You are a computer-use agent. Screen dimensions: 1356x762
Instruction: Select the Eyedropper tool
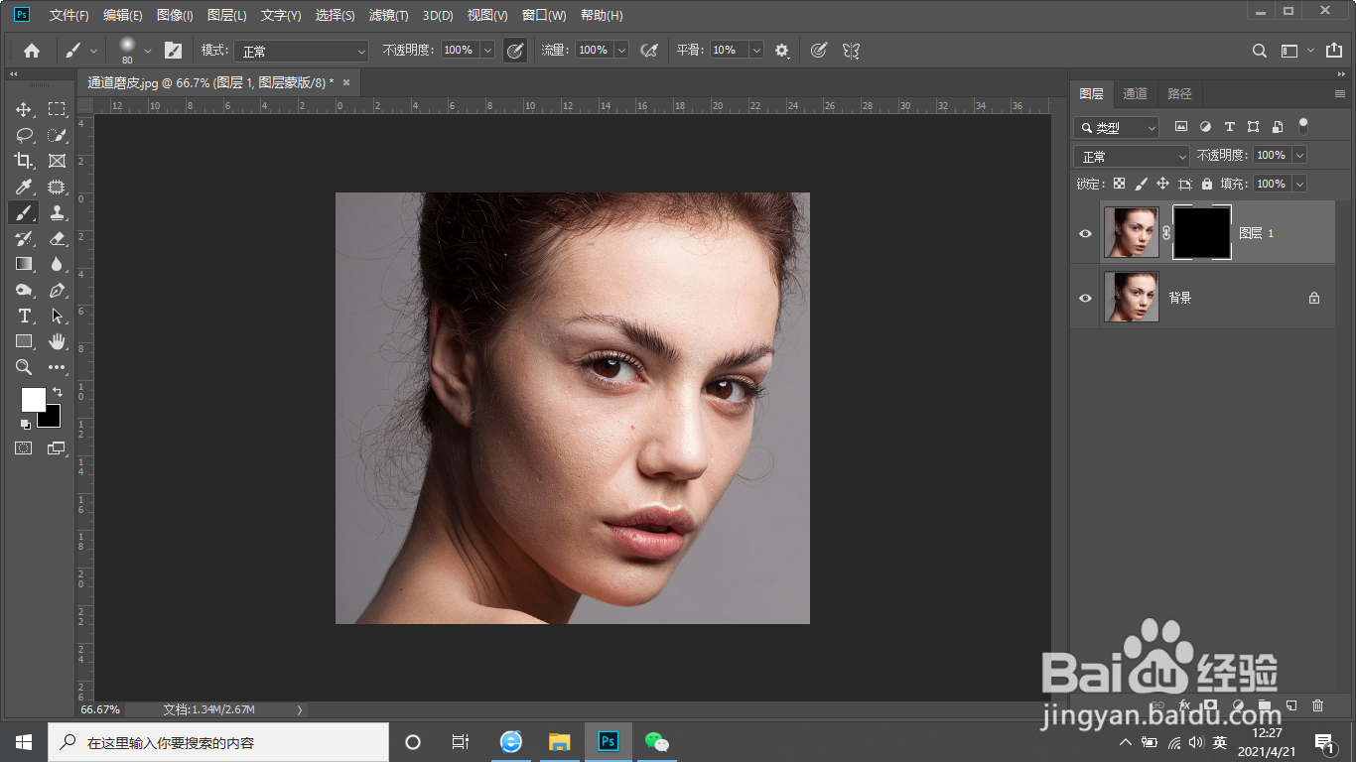tap(24, 187)
